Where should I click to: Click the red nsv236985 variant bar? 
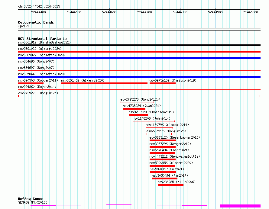click(x=171, y=185)
